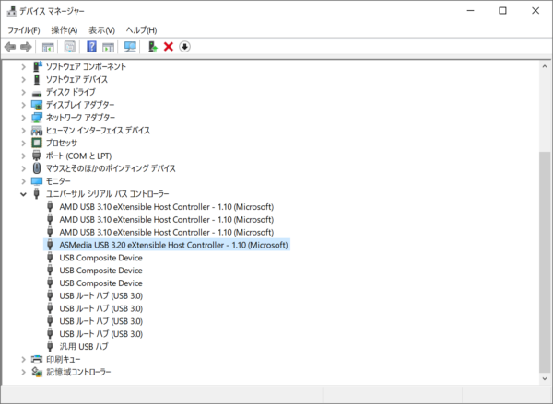Open the 表示(V) menu
The height and width of the screenshot is (404, 553).
click(101, 30)
